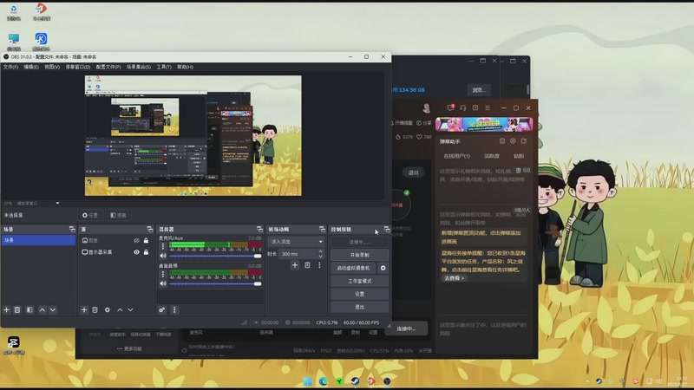Viewport: 694px width, 390px height.
Task: Show the hidden 图像 source with its eye icon
Action: [136, 241]
